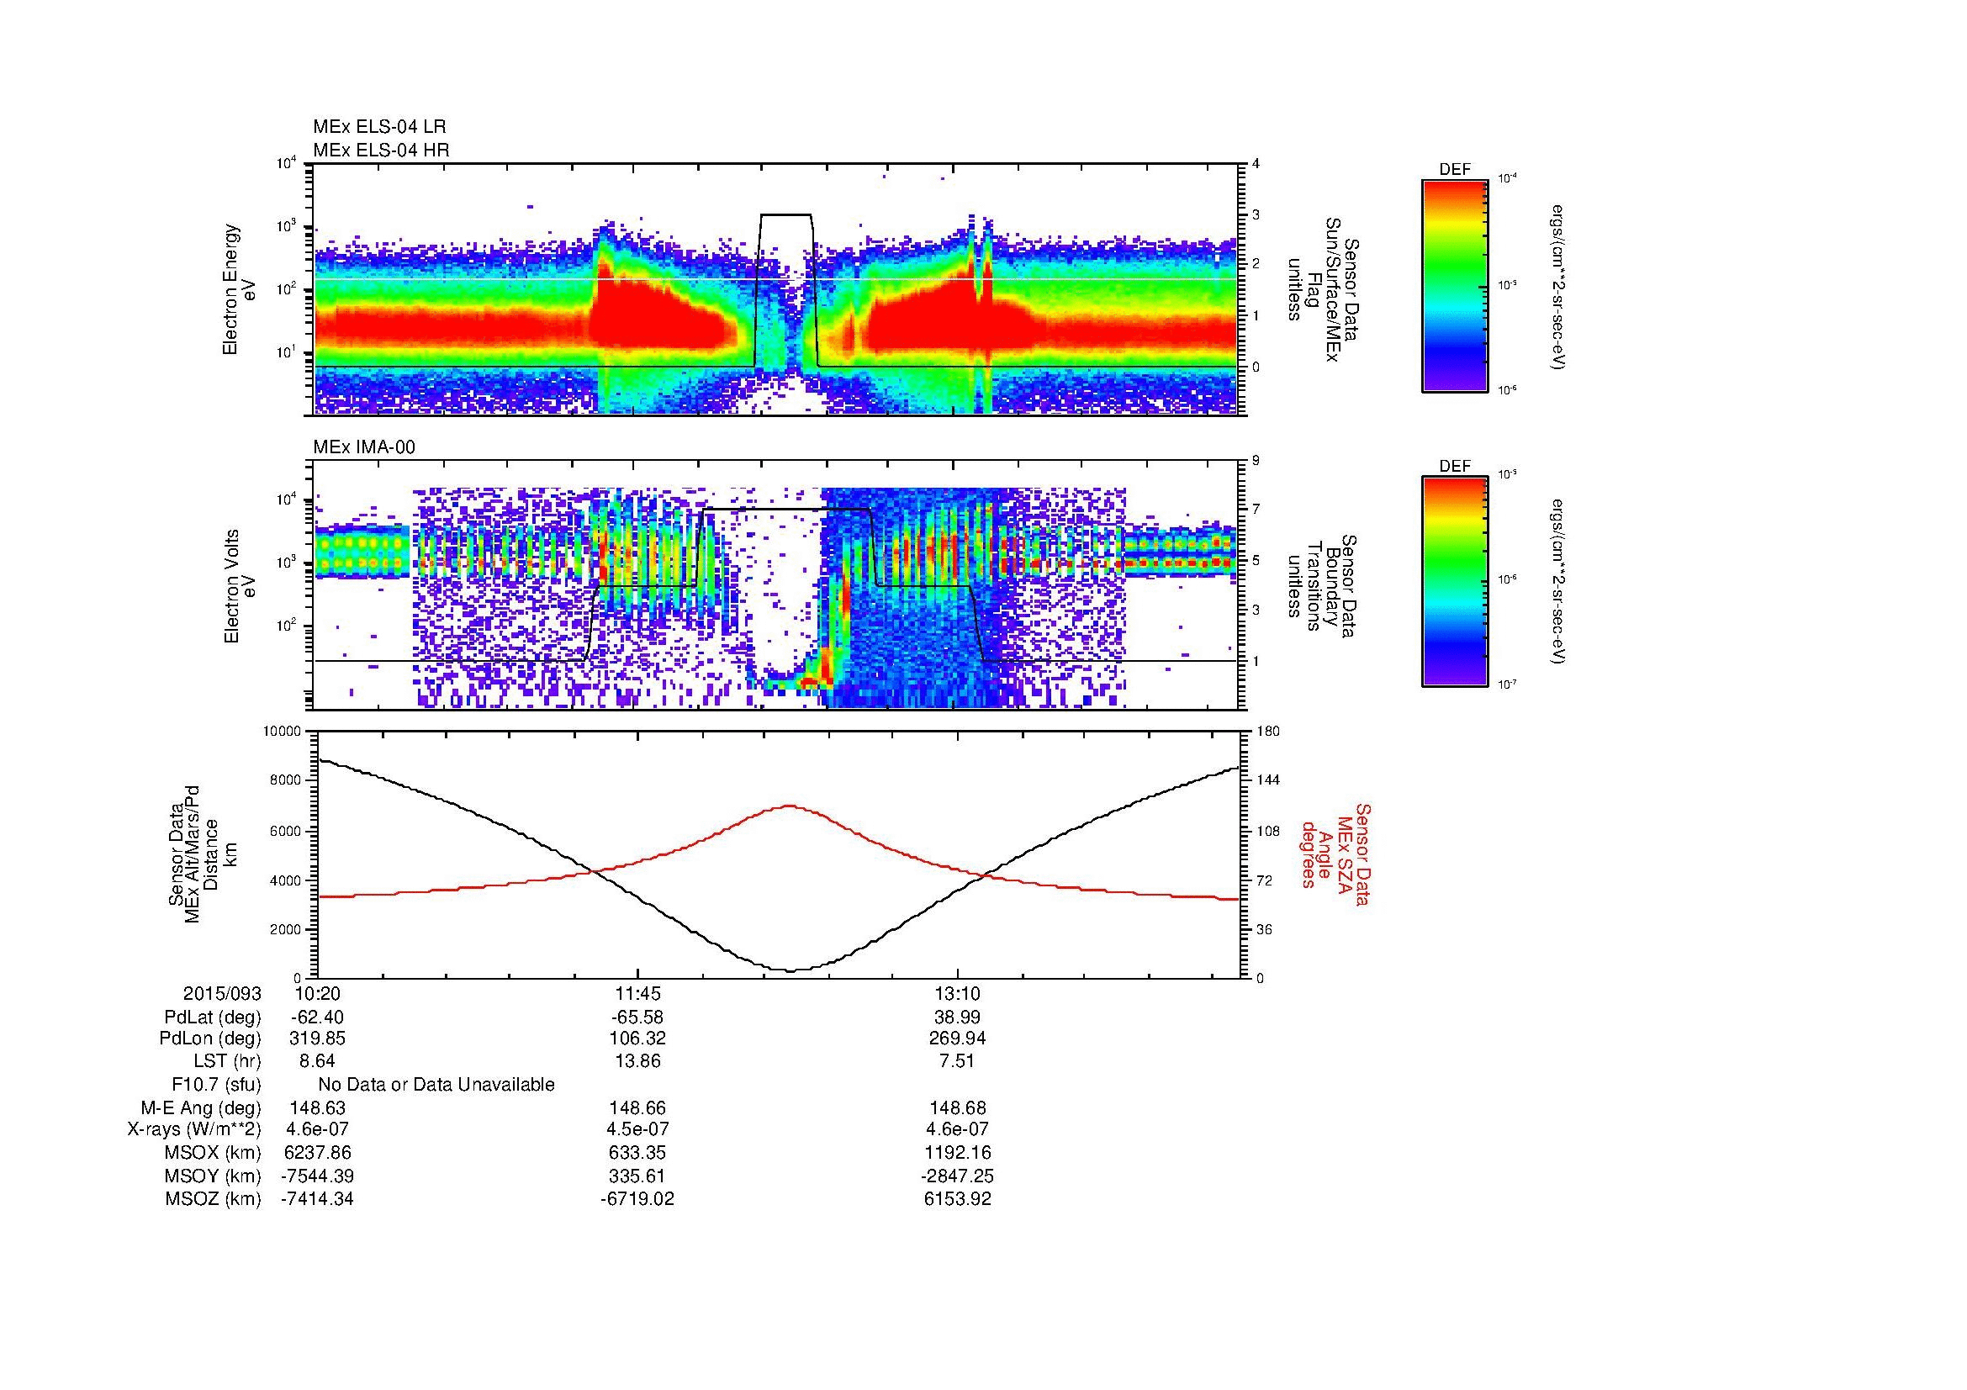Select the M-E Ang value '148.66'
The height and width of the screenshot is (1390, 1967).
637,1107
